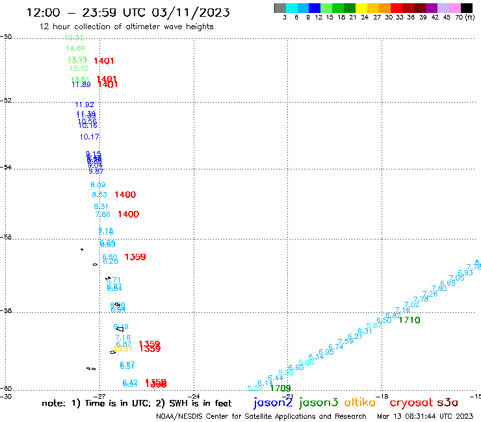Click the wave height value '12.32'
This screenshot has height=422, width=481.
[74, 38]
